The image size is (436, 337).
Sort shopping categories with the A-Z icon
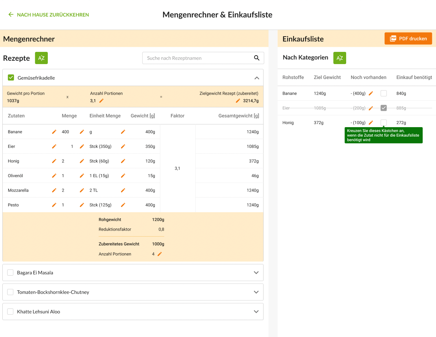click(x=339, y=58)
